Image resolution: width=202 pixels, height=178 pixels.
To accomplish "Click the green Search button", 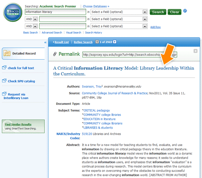I will point(158,12).
